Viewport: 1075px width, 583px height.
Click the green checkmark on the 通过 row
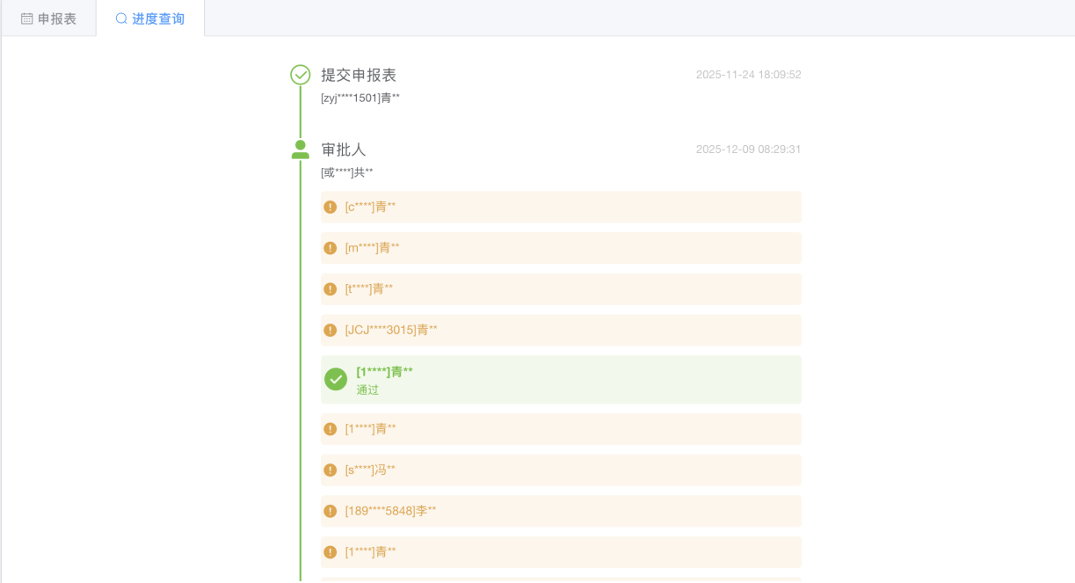click(x=336, y=379)
